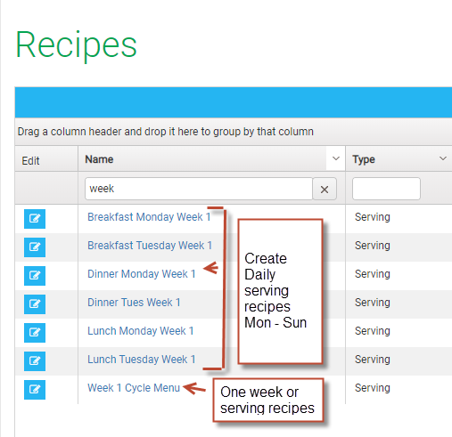Open the Lunch Tuesday Week 1 link
This screenshot has width=452, height=437.
point(142,360)
